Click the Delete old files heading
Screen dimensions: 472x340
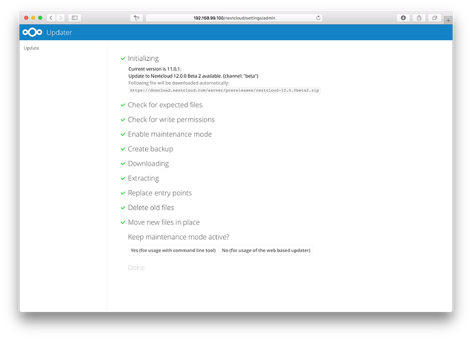coord(150,208)
